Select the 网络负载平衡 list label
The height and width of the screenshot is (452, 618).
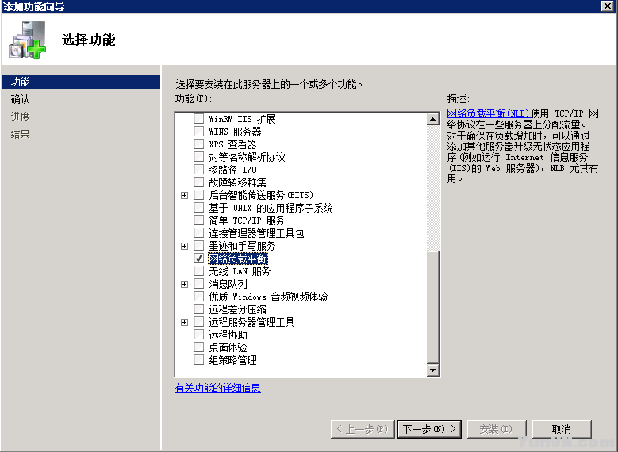[238, 259]
